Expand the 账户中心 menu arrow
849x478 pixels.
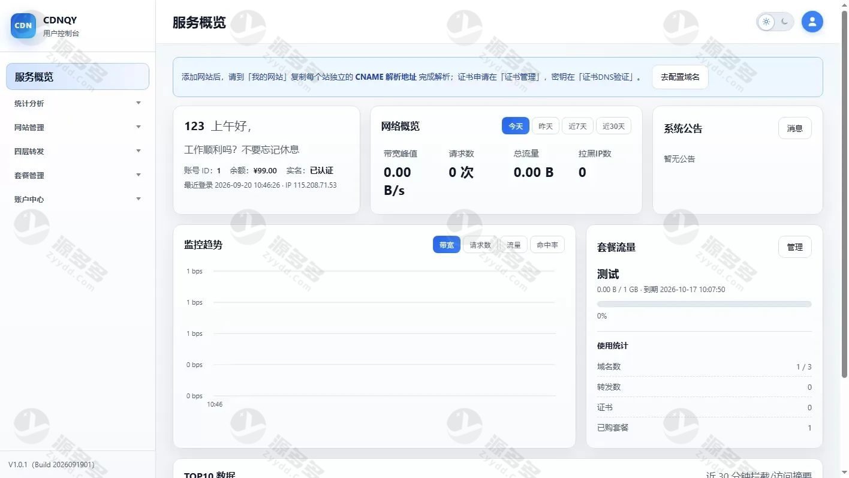pos(139,199)
